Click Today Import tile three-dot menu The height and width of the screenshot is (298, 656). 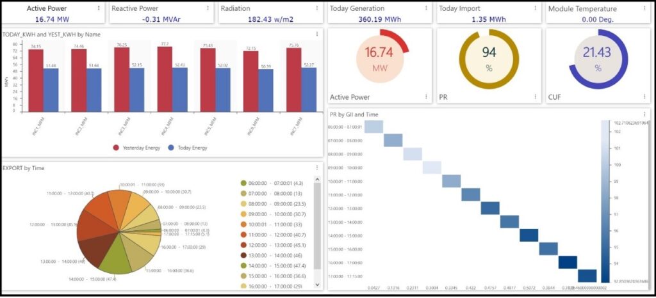pos(536,8)
